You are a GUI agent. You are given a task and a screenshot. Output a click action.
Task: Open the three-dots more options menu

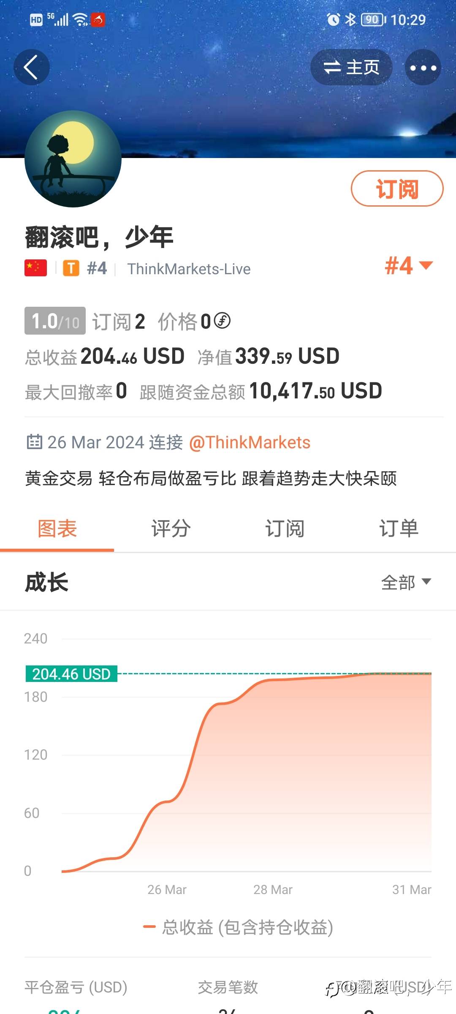423,68
